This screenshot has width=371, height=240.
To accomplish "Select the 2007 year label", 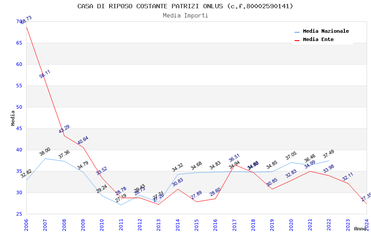I will coord(45,225).
